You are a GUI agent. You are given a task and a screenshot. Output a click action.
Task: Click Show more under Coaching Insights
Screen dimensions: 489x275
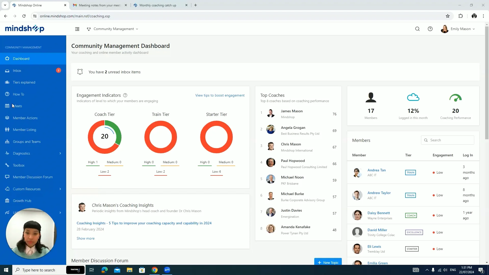(86, 238)
